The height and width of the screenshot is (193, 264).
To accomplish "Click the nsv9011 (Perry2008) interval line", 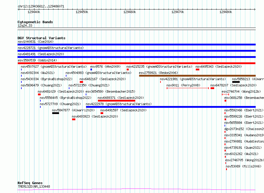I will click(188, 88).
